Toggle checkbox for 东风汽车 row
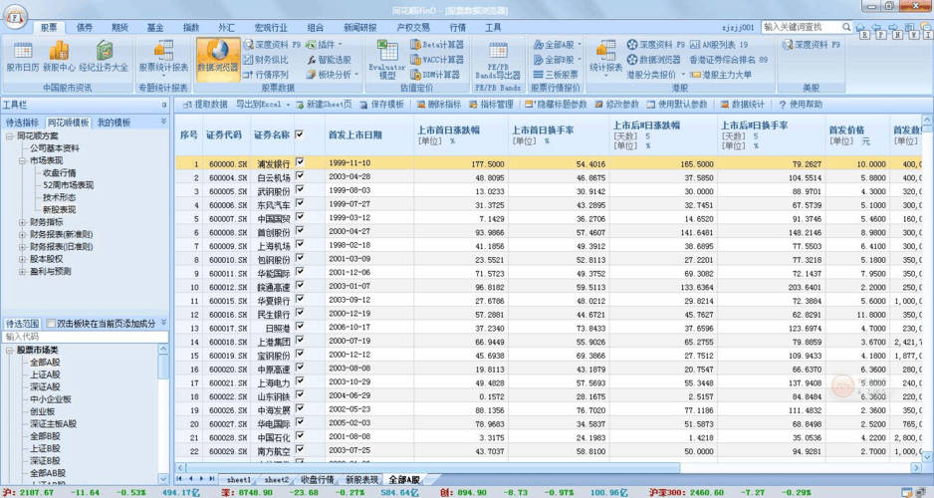The image size is (934, 498). tap(300, 202)
